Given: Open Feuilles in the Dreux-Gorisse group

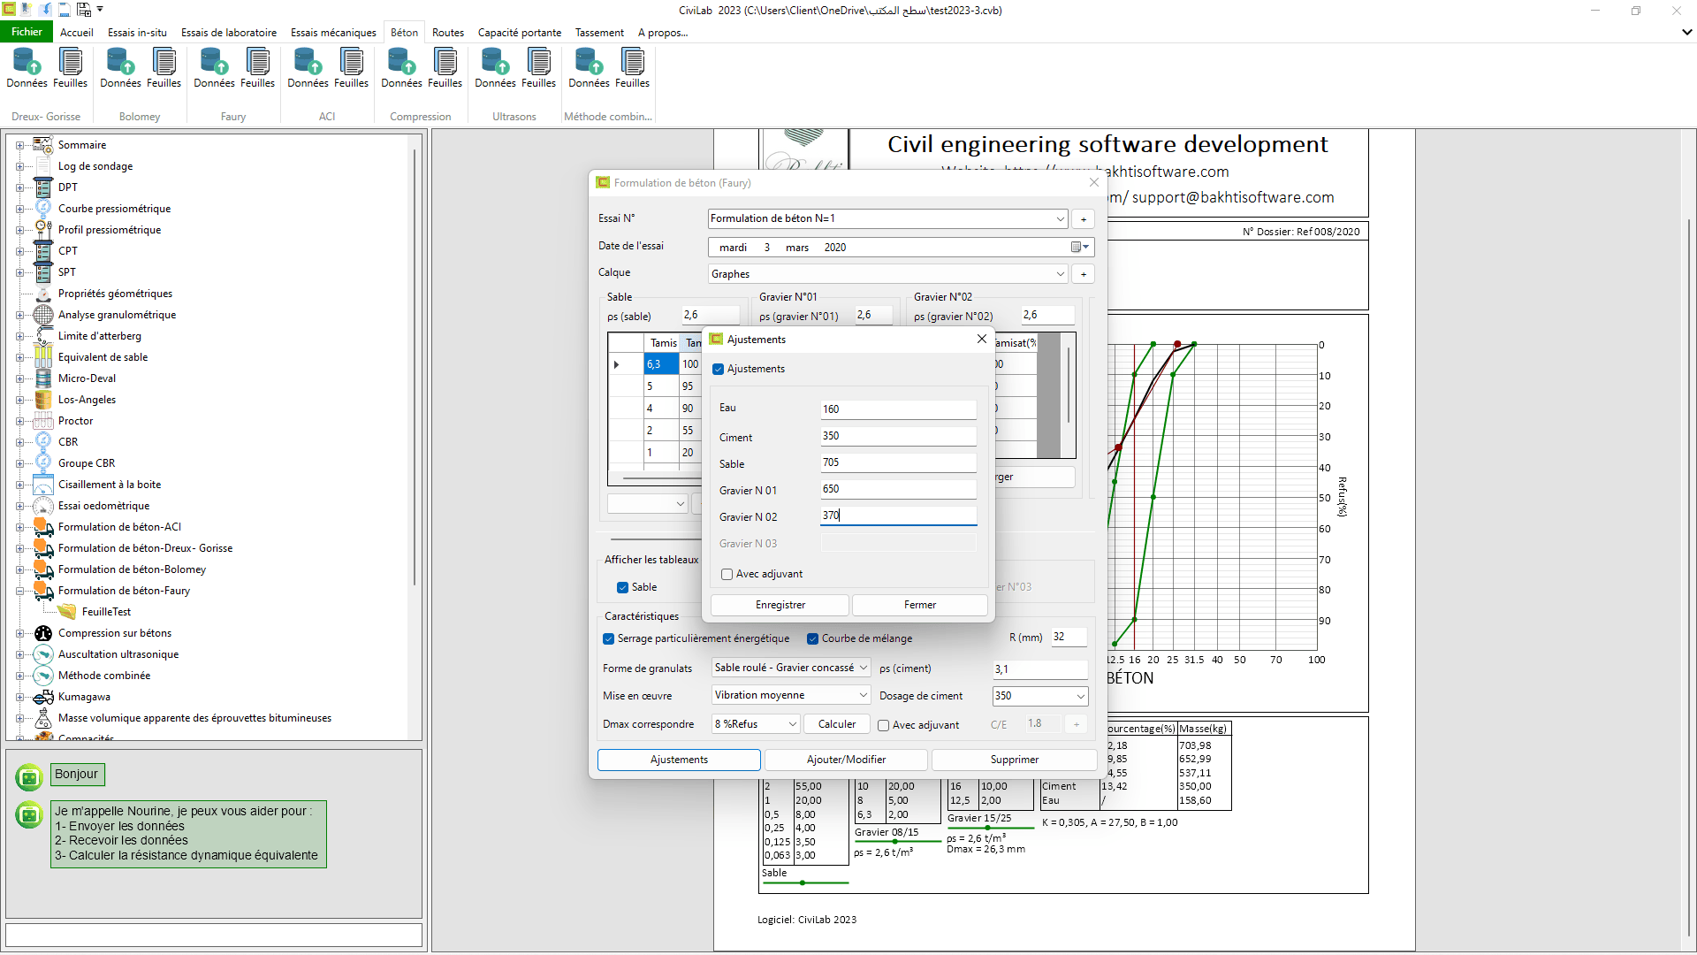Looking at the screenshot, I should [70, 68].
